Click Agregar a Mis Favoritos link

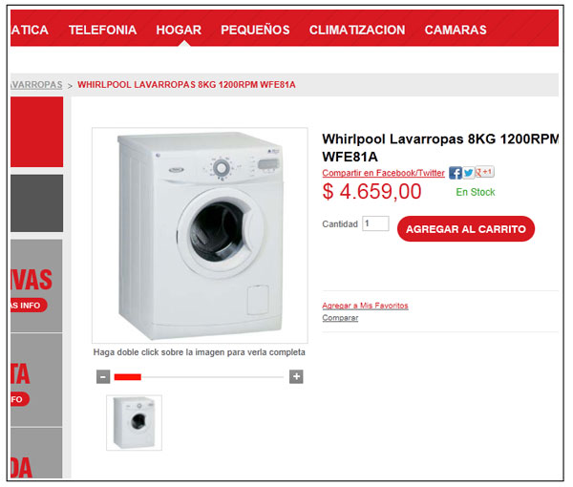[365, 306]
